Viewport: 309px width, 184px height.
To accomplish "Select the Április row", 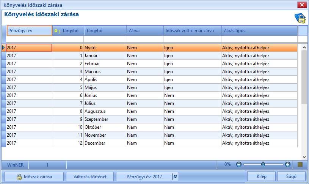I will click(152, 80).
